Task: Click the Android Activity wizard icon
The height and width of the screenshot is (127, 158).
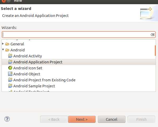Action: point(10,56)
